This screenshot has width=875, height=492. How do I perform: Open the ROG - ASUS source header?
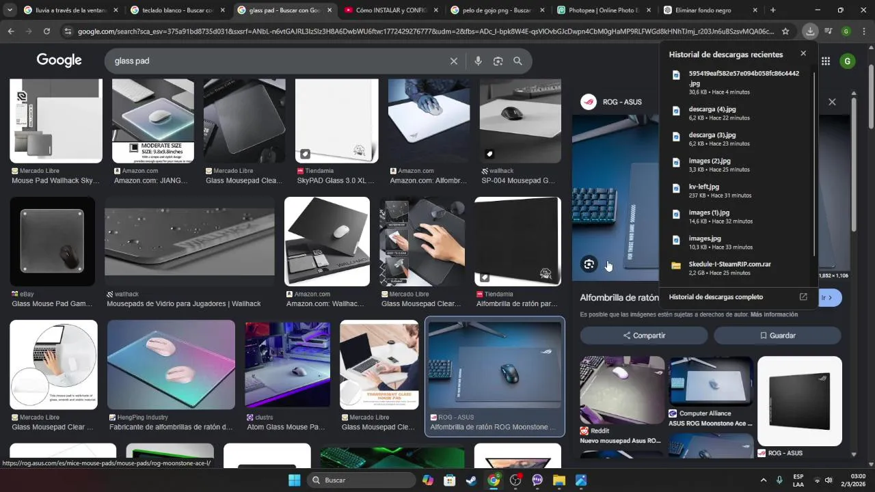(611, 102)
